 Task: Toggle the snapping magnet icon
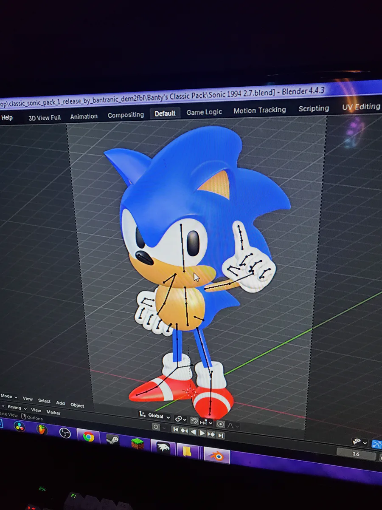coord(194,421)
